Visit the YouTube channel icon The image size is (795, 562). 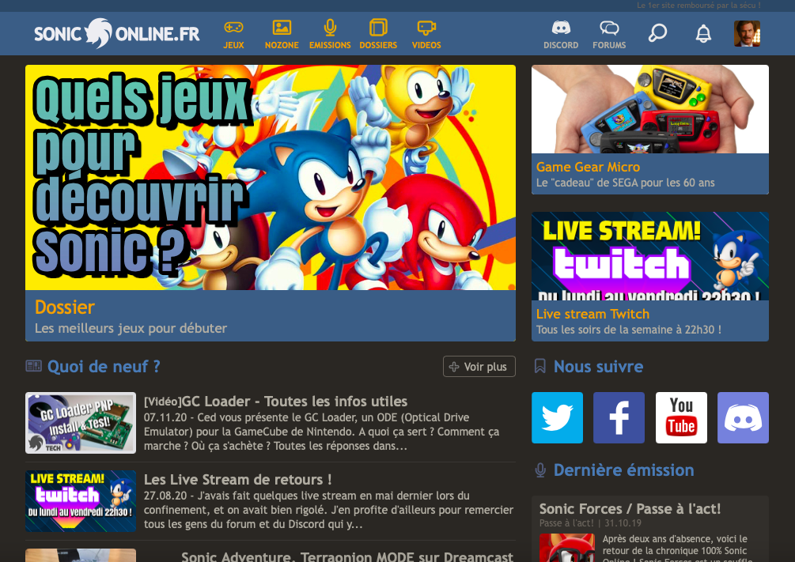coord(681,417)
